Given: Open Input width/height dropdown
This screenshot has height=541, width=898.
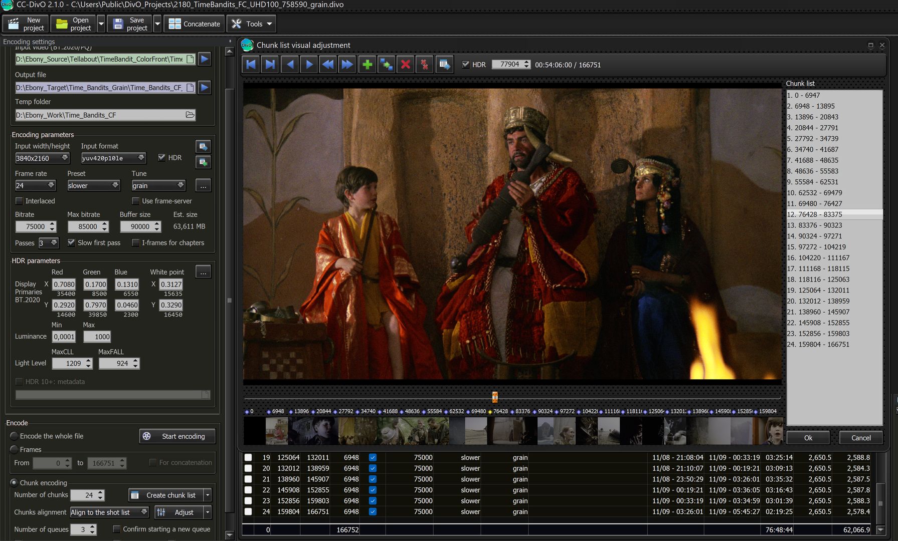Looking at the screenshot, I should click(42, 158).
